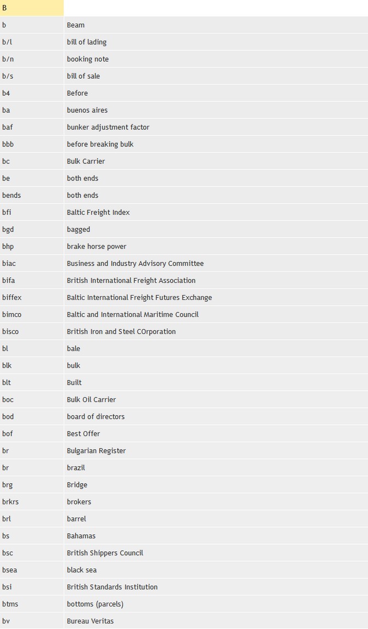Click the "Baltic Freight Index" entry
This screenshot has width=368, height=629.
(x=98, y=212)
